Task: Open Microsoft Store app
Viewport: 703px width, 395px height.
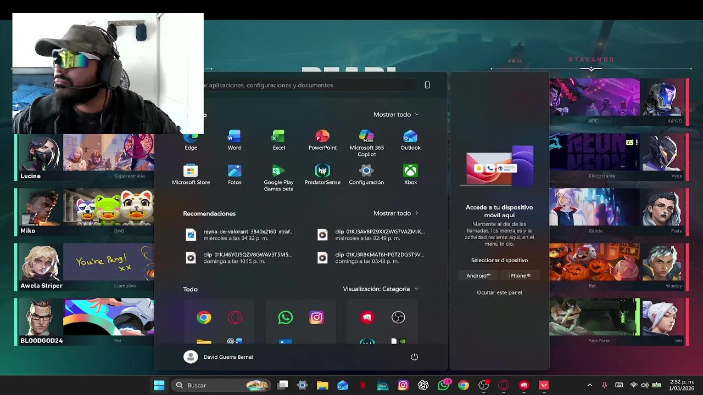Action: (191, 175)
